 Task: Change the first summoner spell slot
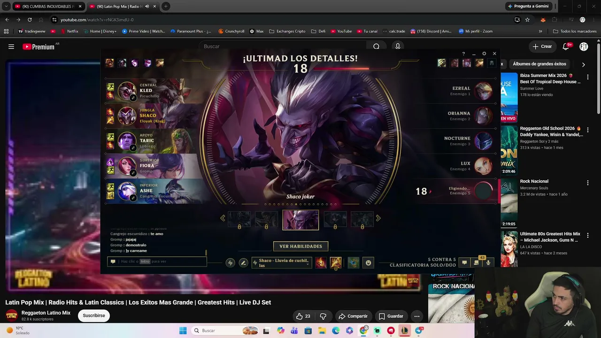pyautogui.click(x=321, y=263)
